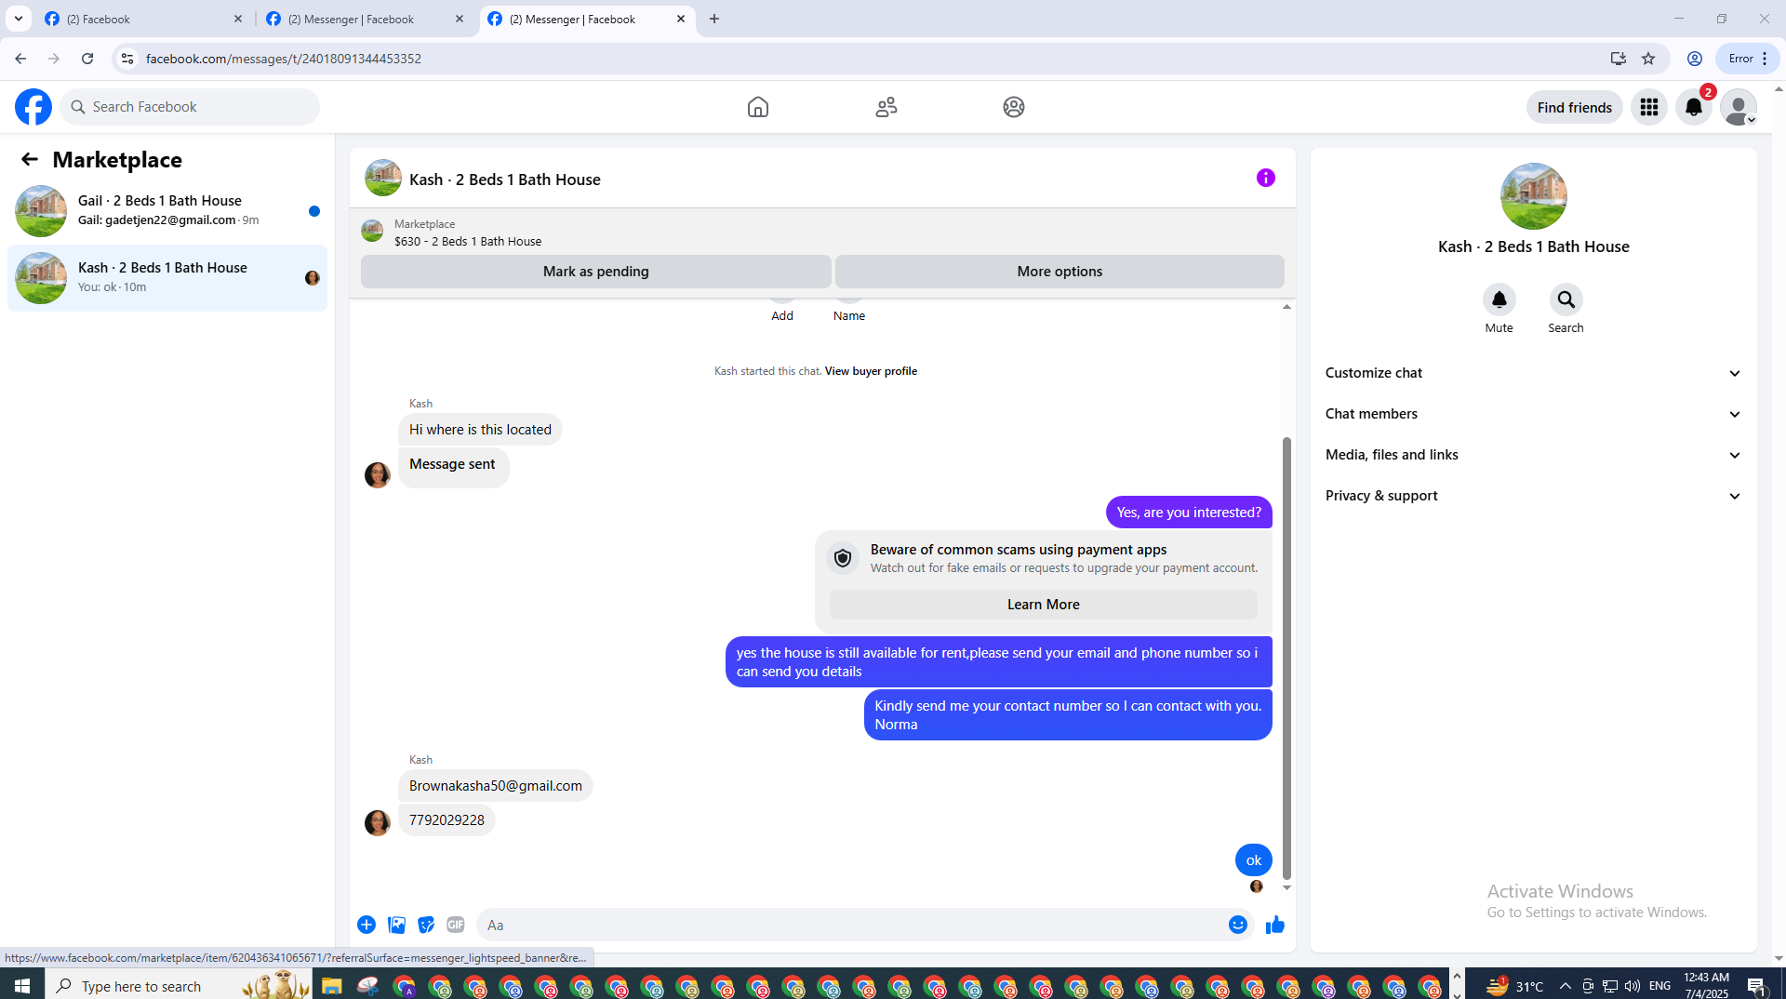
Task: Click the 7792029228 message
Action: tap(446, 820)
